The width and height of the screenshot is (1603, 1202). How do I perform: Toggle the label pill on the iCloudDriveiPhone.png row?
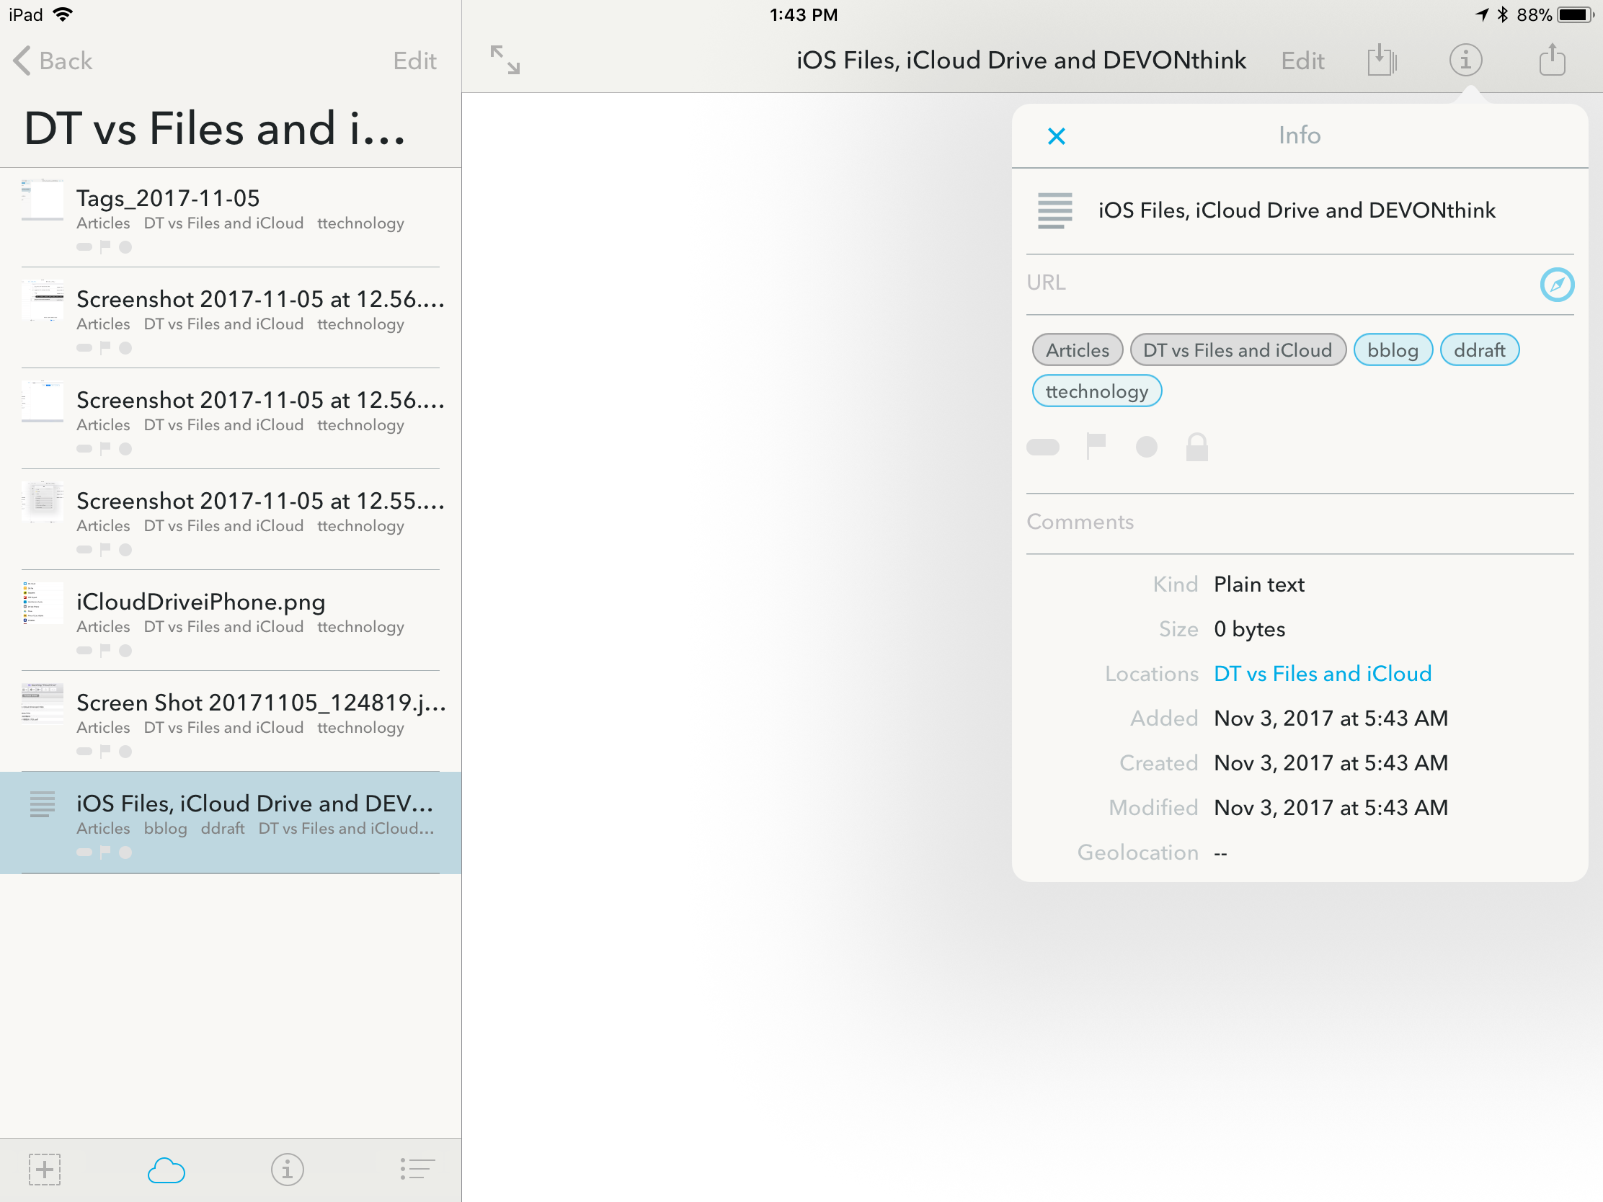point(84,651)
